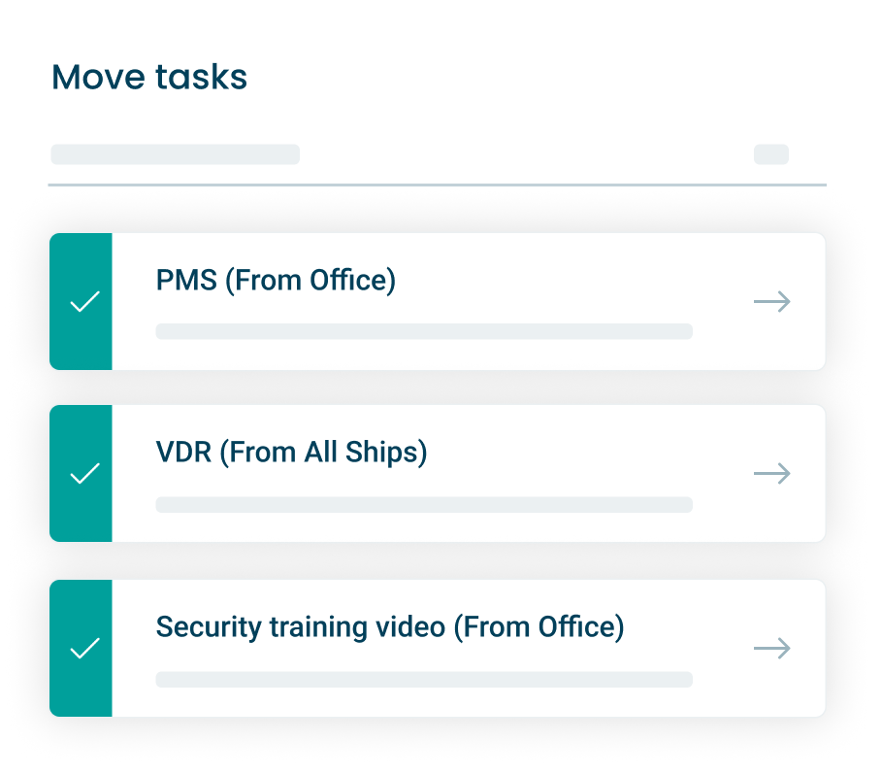Click the gray description bar under VDR title
This screenshot has width=882, height=775.
(x=423, y=505)
